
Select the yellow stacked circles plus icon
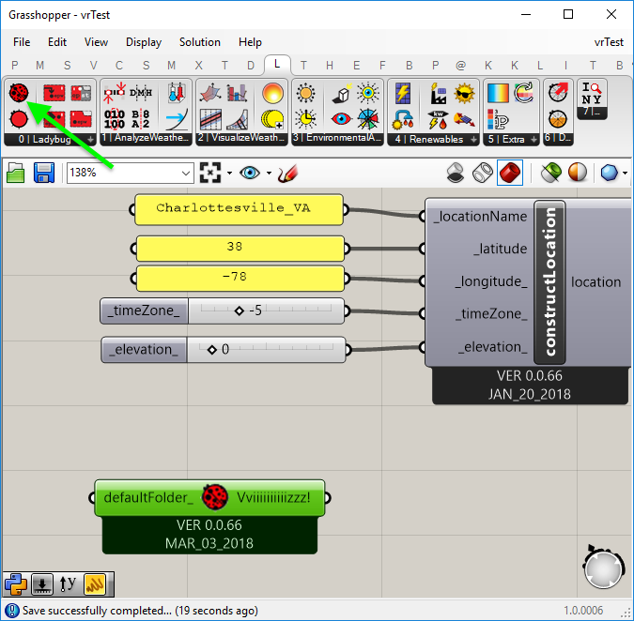[272, 119]
